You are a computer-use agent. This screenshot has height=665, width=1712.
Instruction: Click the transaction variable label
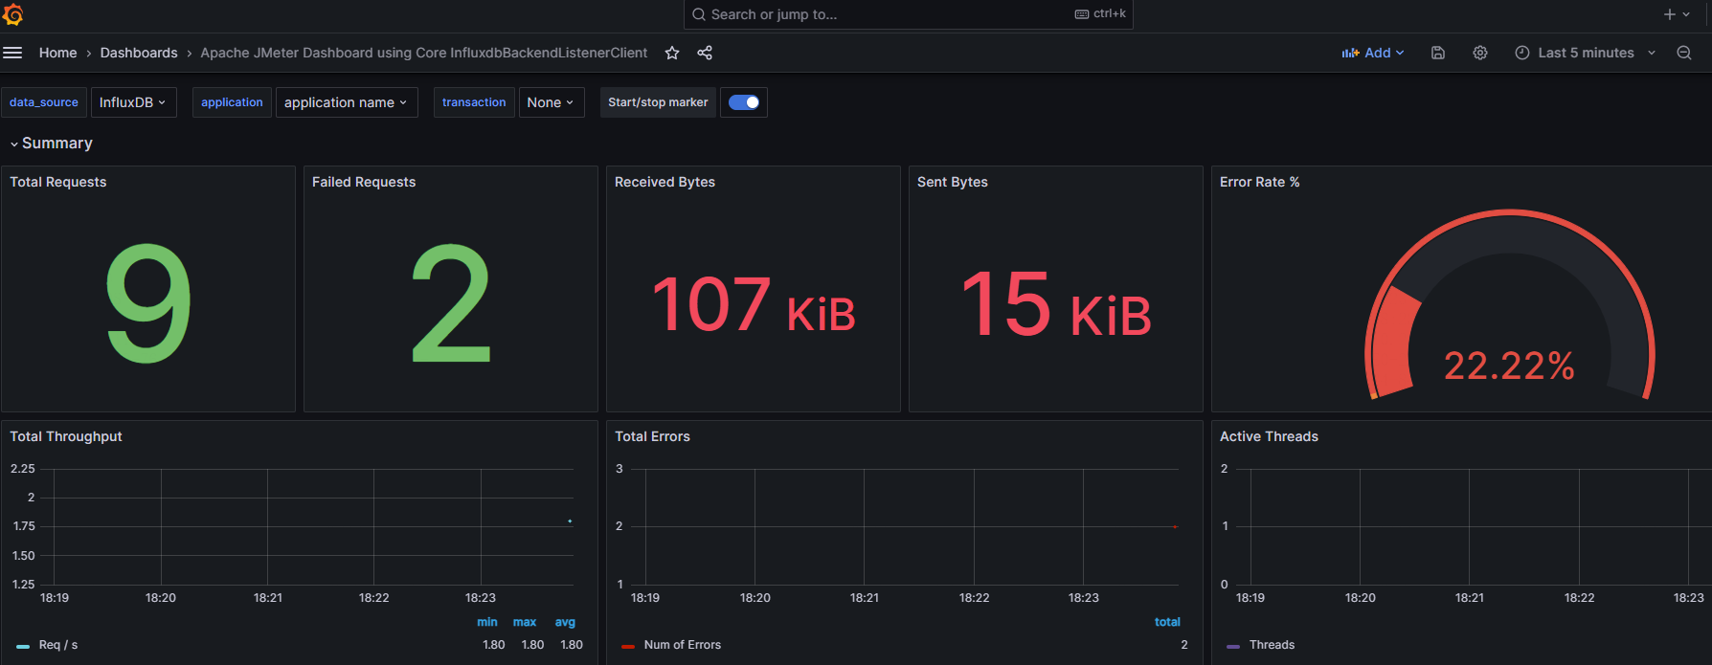(x=474, y=102)
